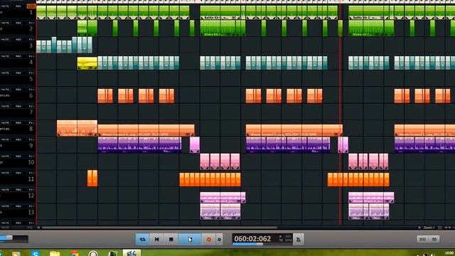Mute track 1
The width and height of the screenshot is (455, 256).
click(x=5, y=6)
